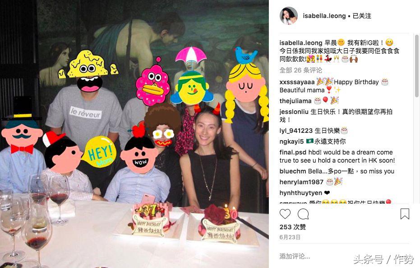Click the comment speech bubble icon
This screenshot has height=268, width=420.
(303, 214)
